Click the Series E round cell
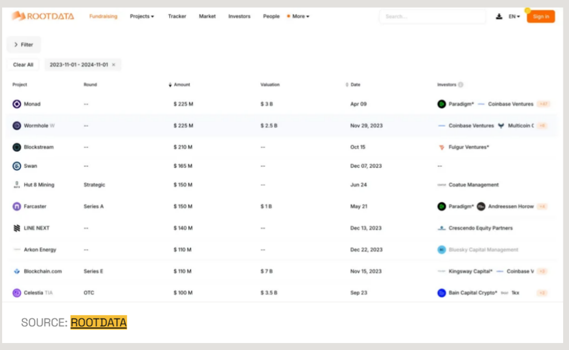 (x=93, y=271)
